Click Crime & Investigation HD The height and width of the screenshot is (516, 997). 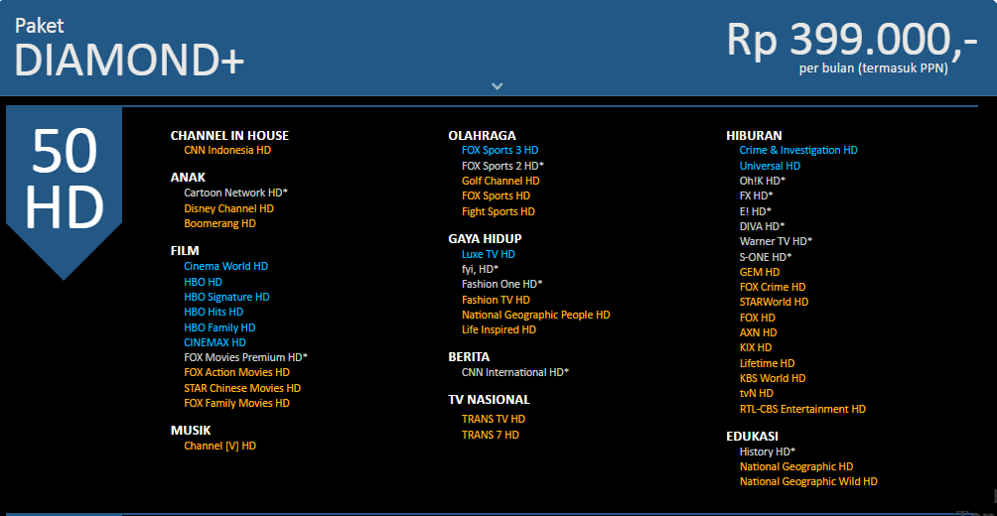coord(798,151)
